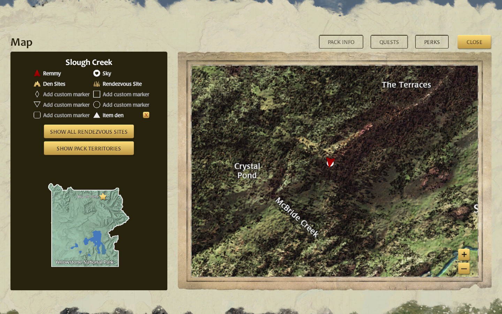
Task: Zoom in on the map
Action: click(x=464, y=255)
